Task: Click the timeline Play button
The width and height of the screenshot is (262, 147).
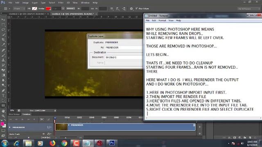Action: (x=22, y=119)
